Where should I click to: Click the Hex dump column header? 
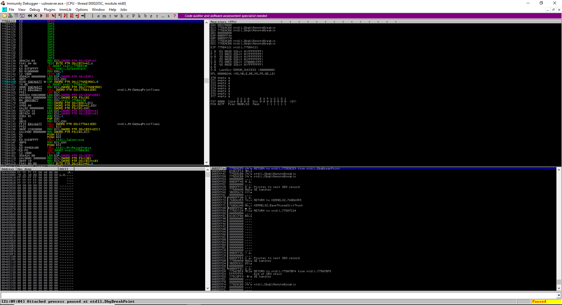37,169
